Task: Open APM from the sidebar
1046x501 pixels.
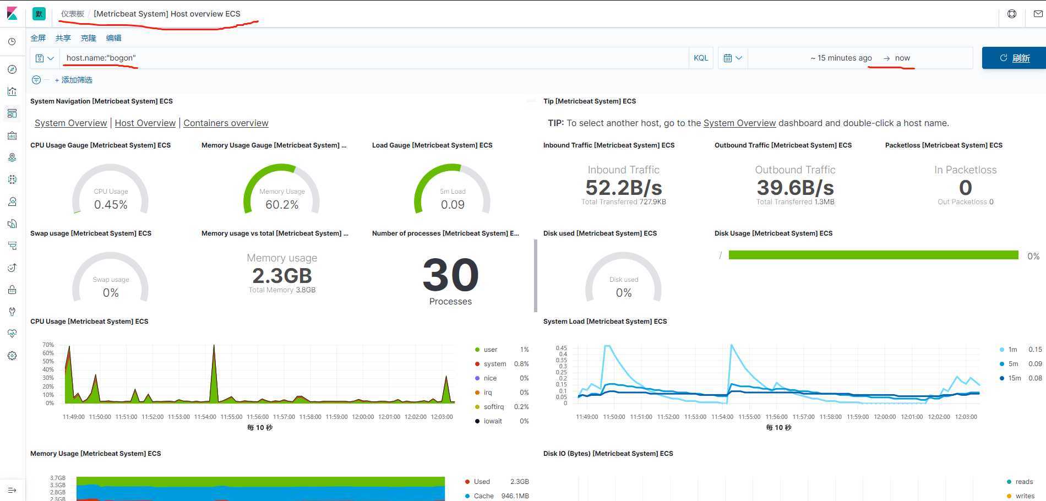Action: click(12, 246)
